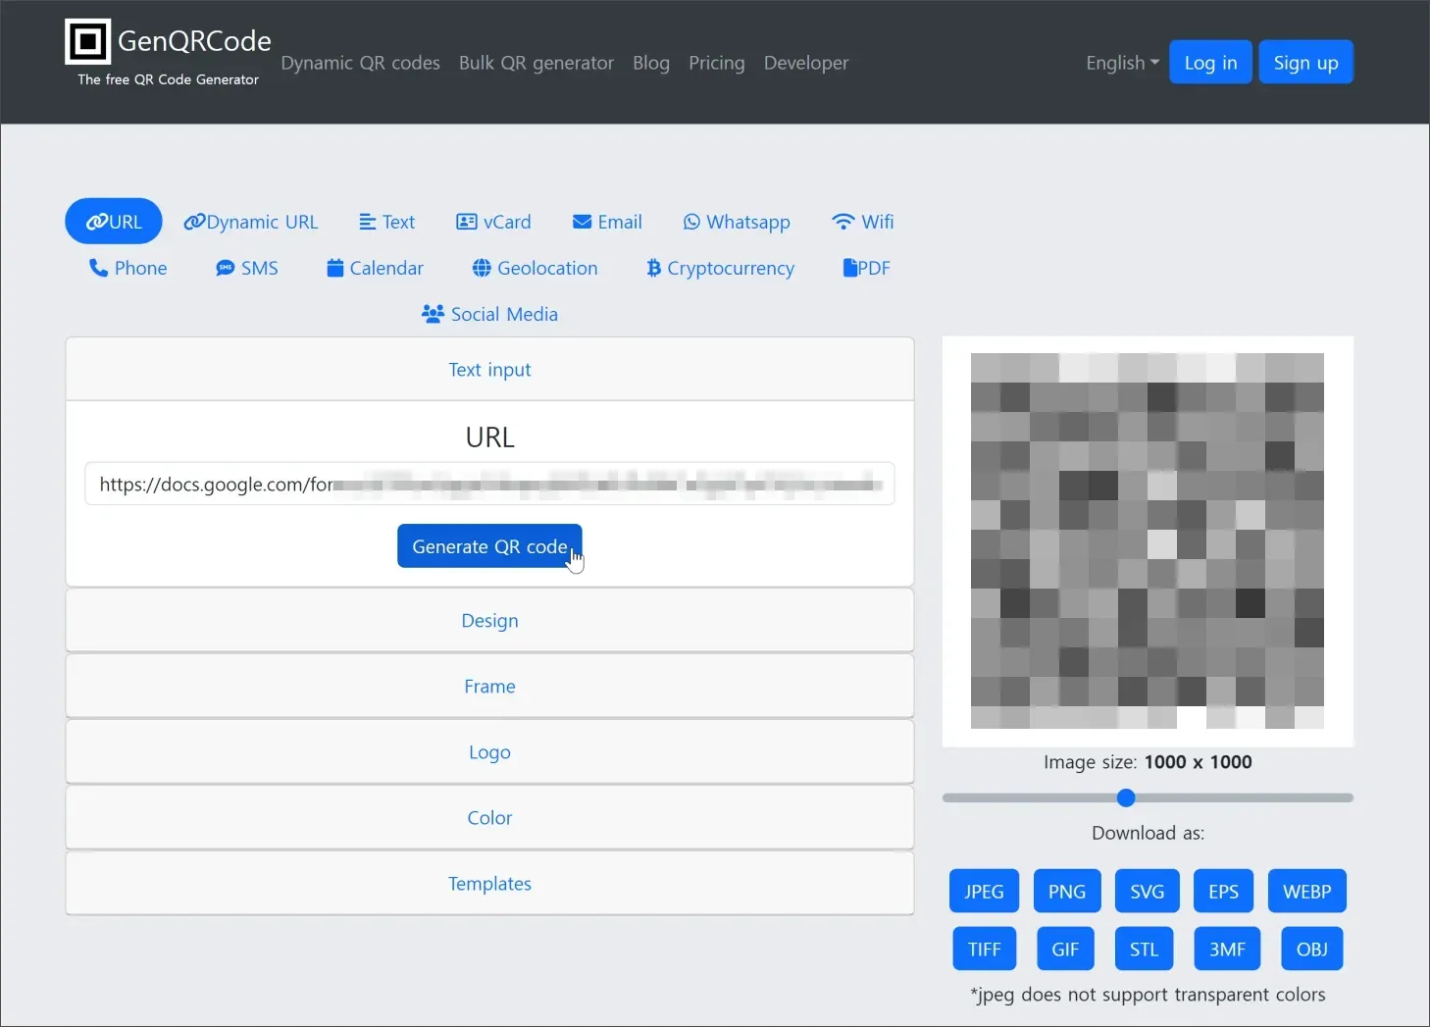This screenshot has height=1027, width=1430.
Task: Click the vCard contact card icon
Action: point(467,222)
